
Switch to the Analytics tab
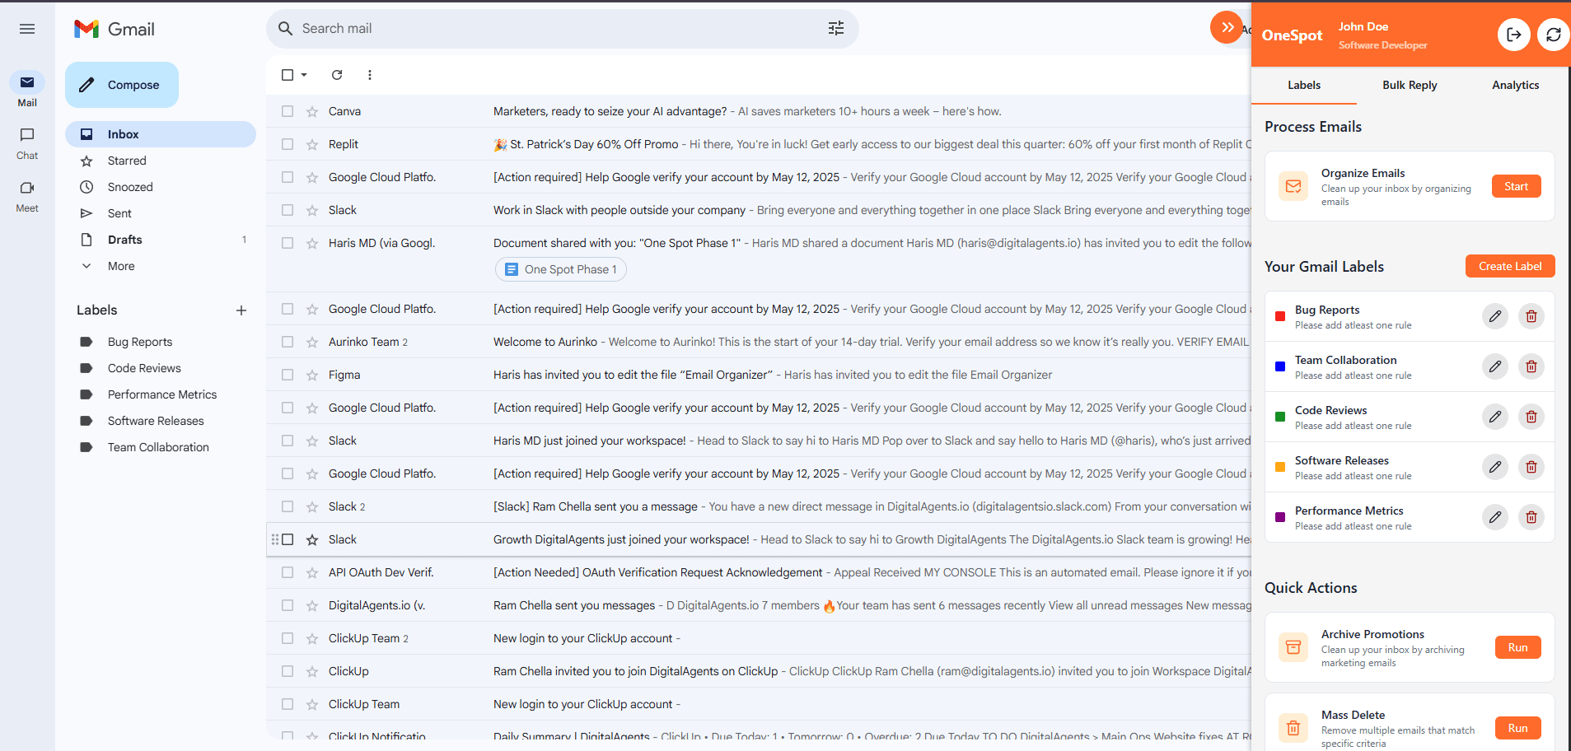[x=1515, y=85]
